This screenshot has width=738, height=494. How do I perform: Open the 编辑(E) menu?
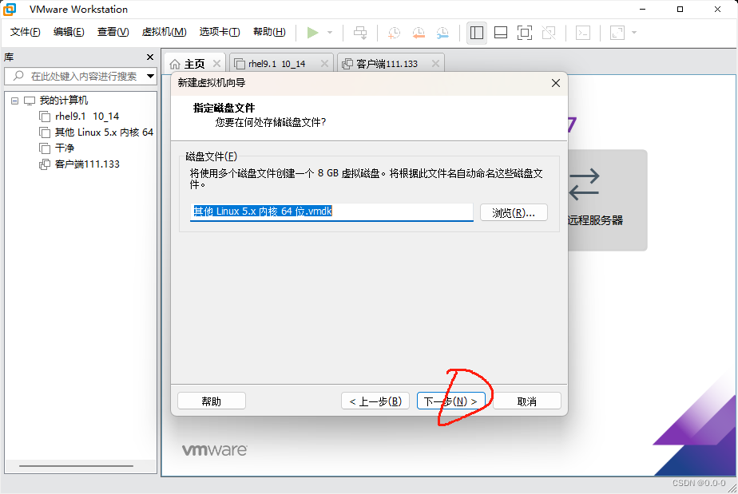[69, 32]
